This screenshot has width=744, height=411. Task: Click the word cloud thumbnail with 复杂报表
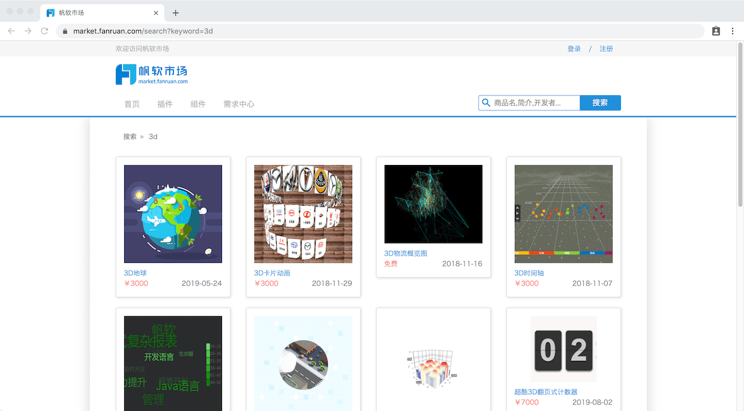pos(173,364)
